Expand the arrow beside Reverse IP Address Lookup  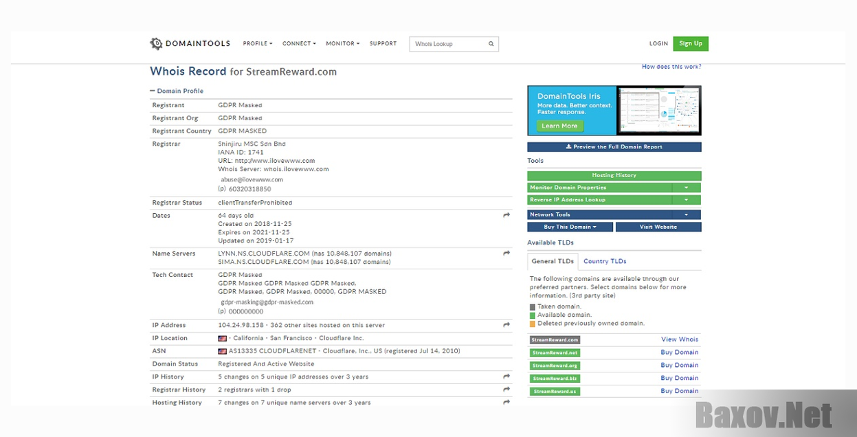tap(686, 200)
